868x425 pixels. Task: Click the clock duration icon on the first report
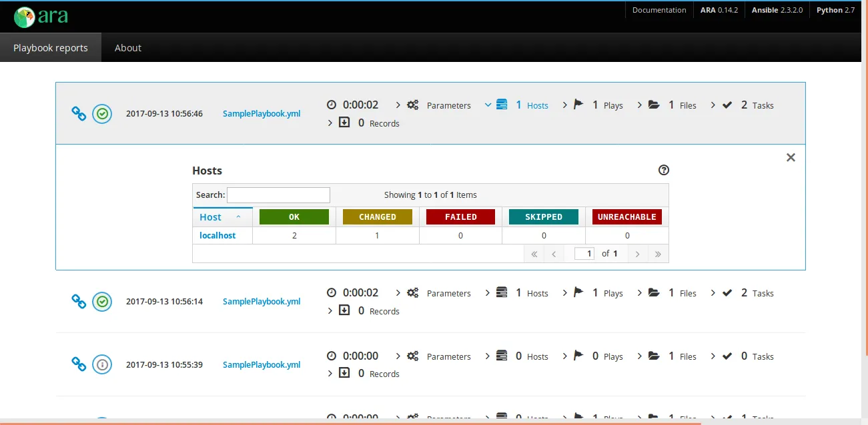[x=331, y=105]
